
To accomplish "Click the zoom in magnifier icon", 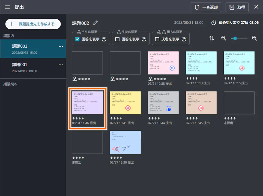I will (255, 38).
